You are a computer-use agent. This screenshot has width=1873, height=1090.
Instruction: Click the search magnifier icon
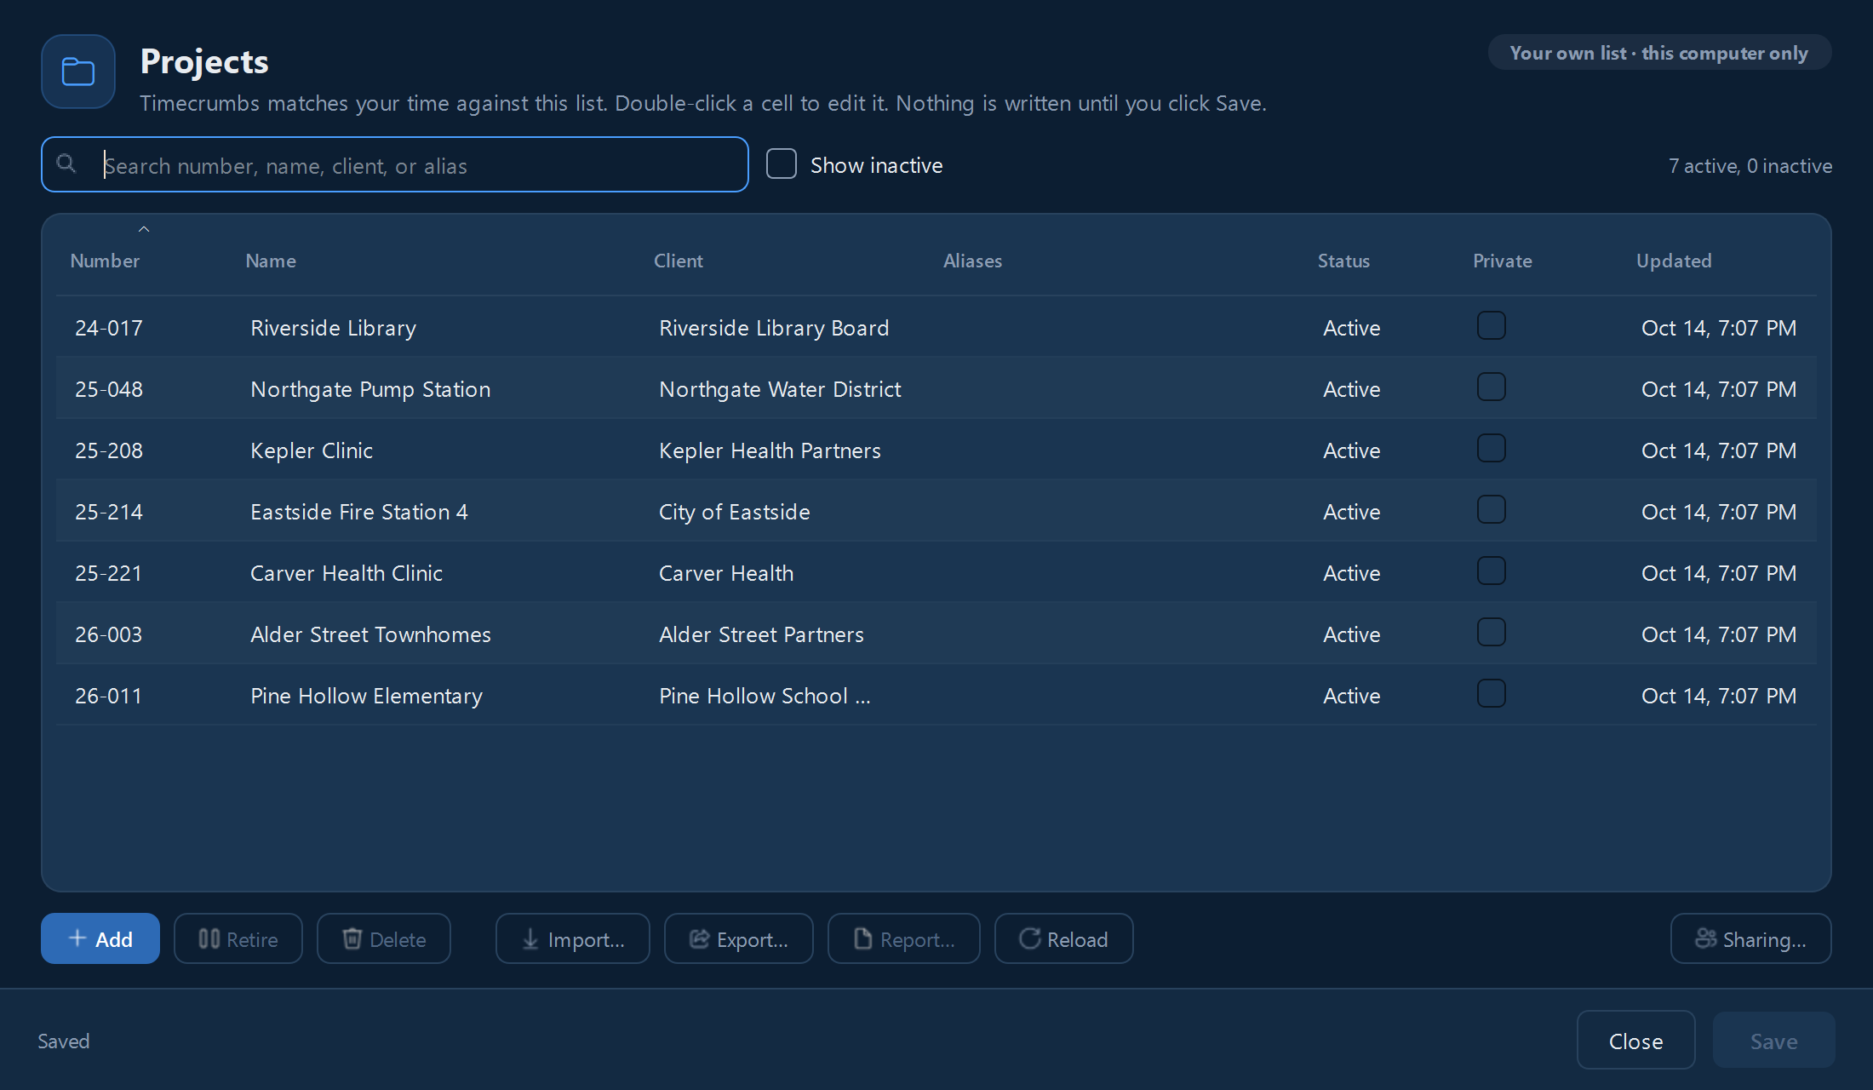[x=66, y=163]
